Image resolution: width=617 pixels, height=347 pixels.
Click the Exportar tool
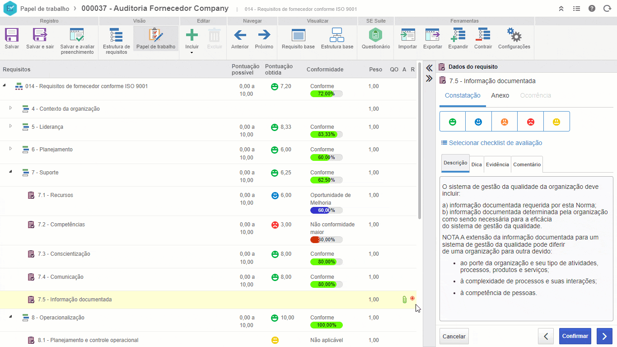pos(432,38)
